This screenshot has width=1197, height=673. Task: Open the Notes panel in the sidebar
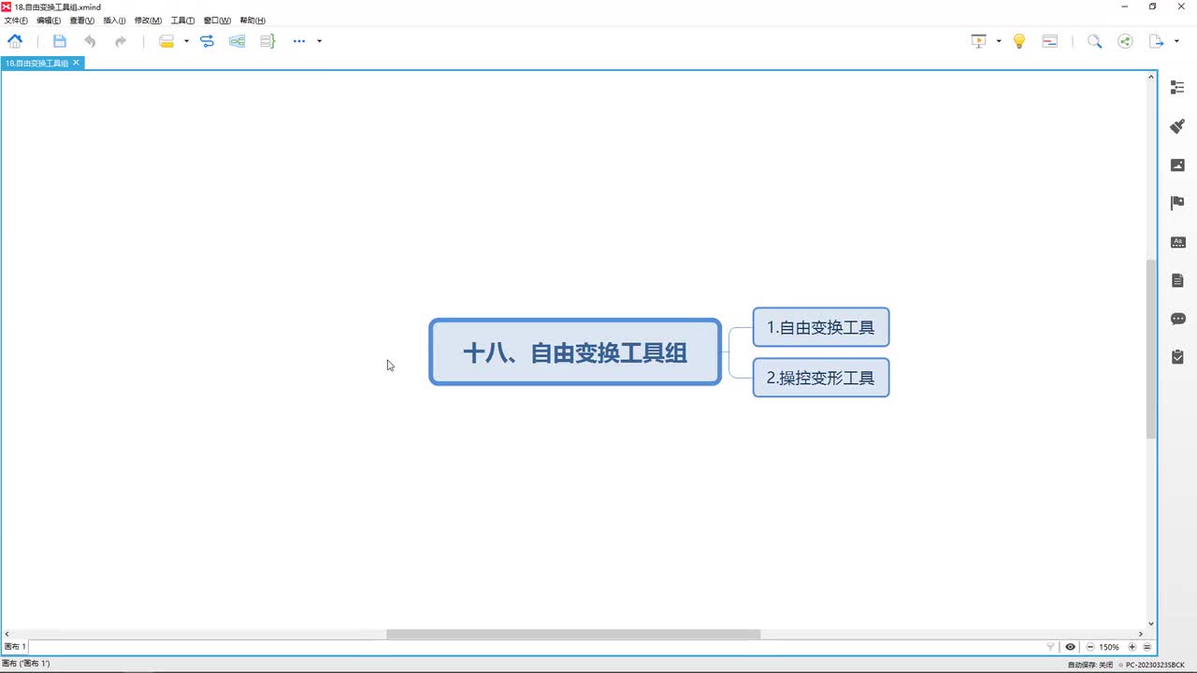(1177, 280)
